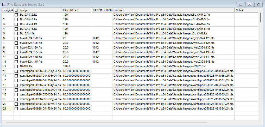
Task: Click the horizontal scrollbar at bottom
Action: click(x=107, y=122)
